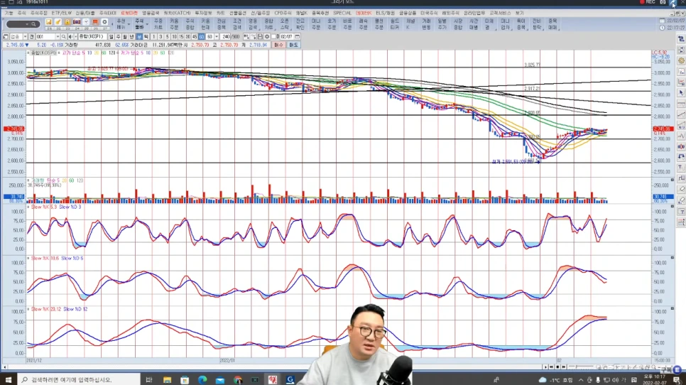The image size is (686, 385).
Task: Open the calendar picker next to the 02/07 date
Action: 297,37
